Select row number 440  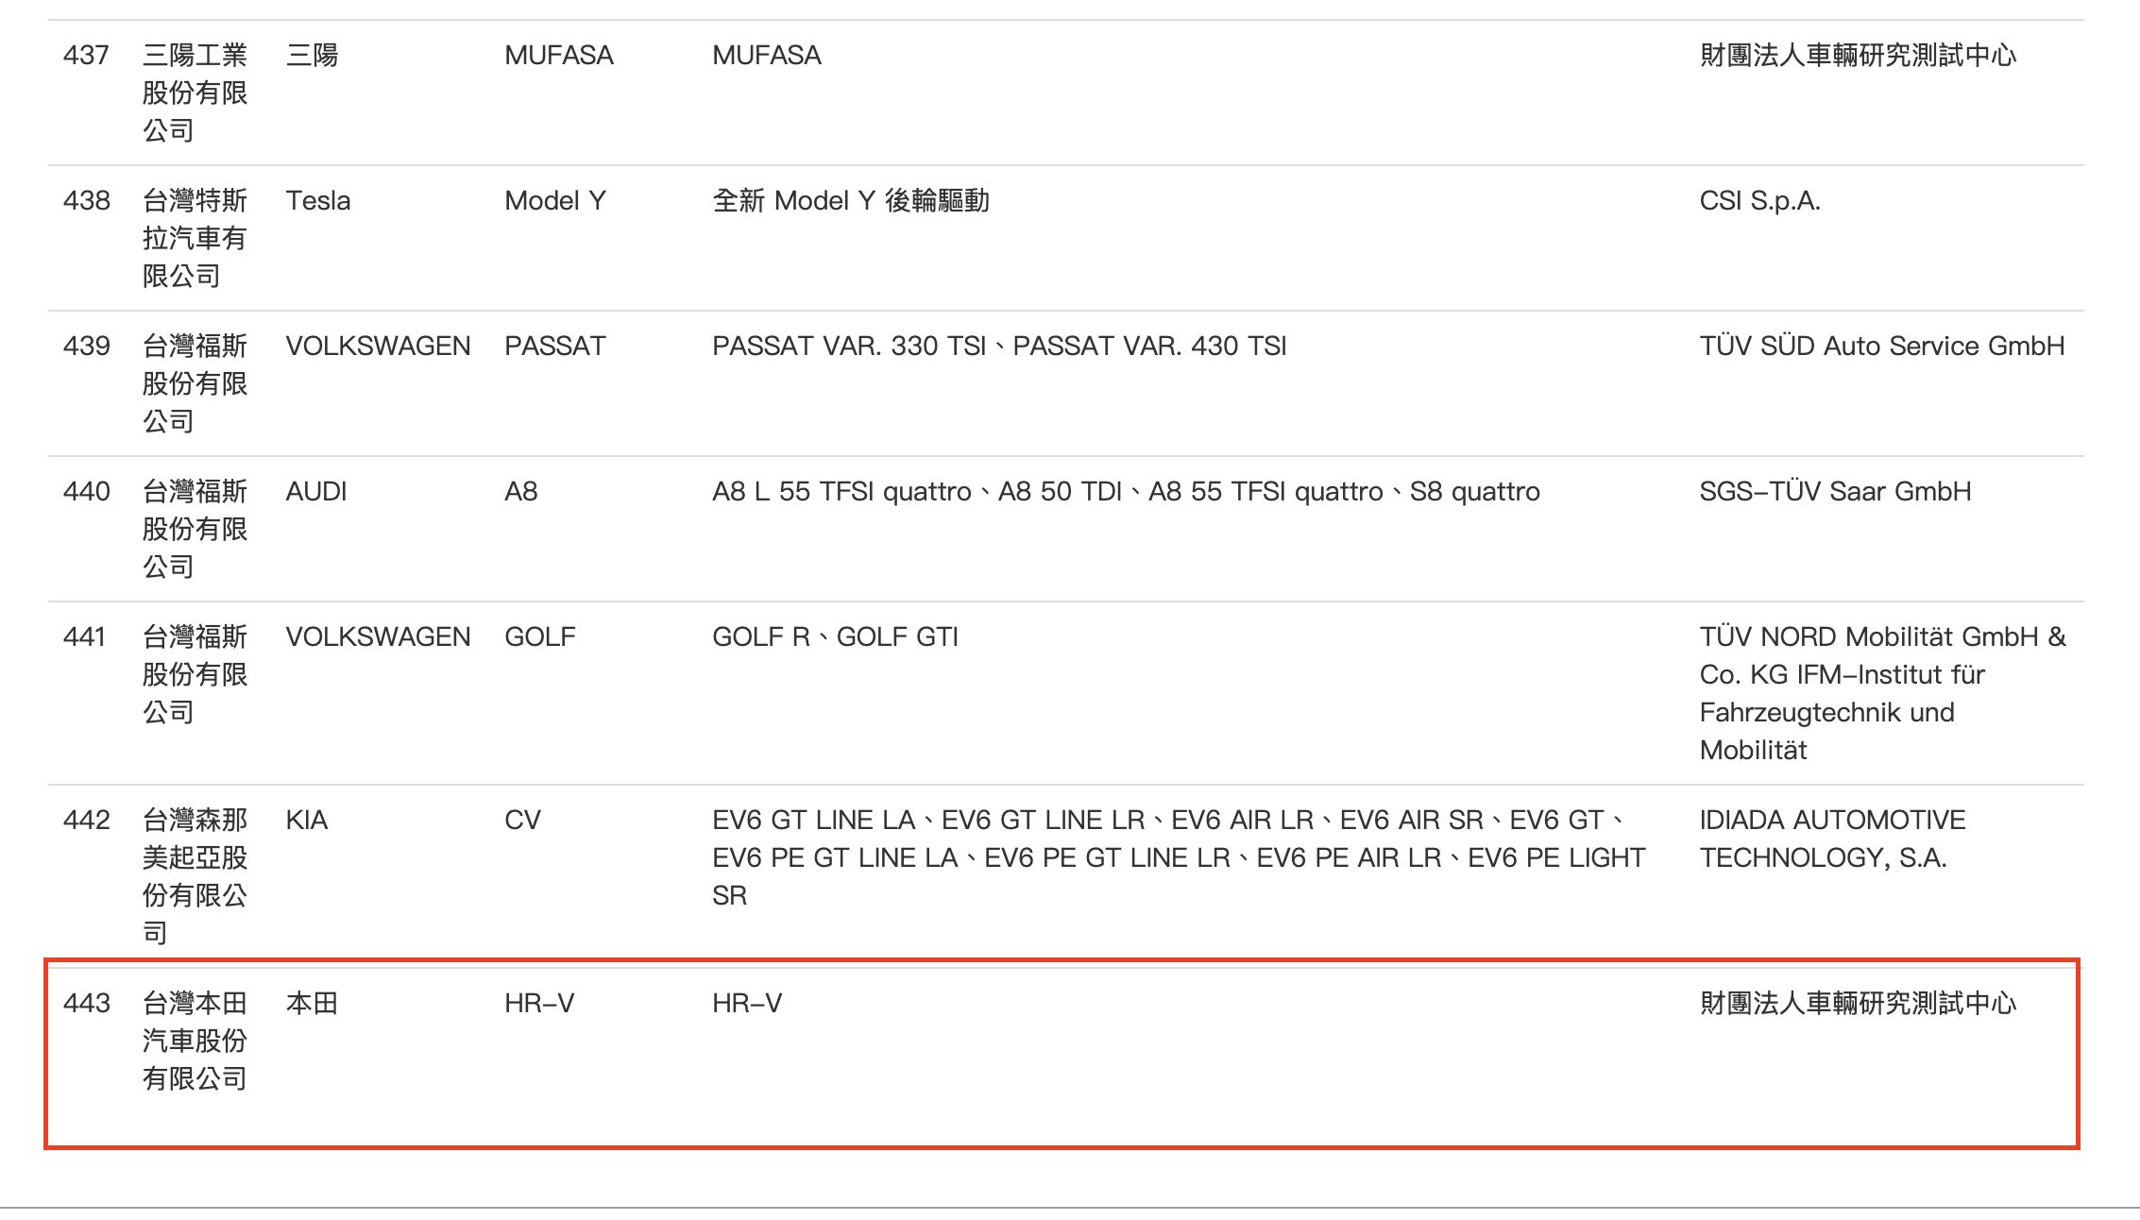(86, 491)
